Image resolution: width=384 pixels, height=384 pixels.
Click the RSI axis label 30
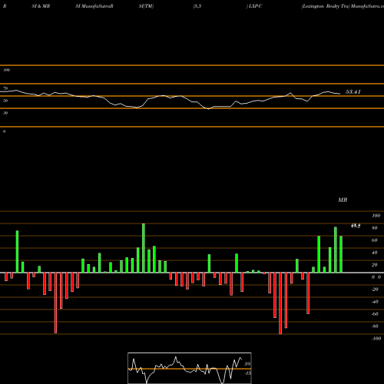click(x=5, y=113)
